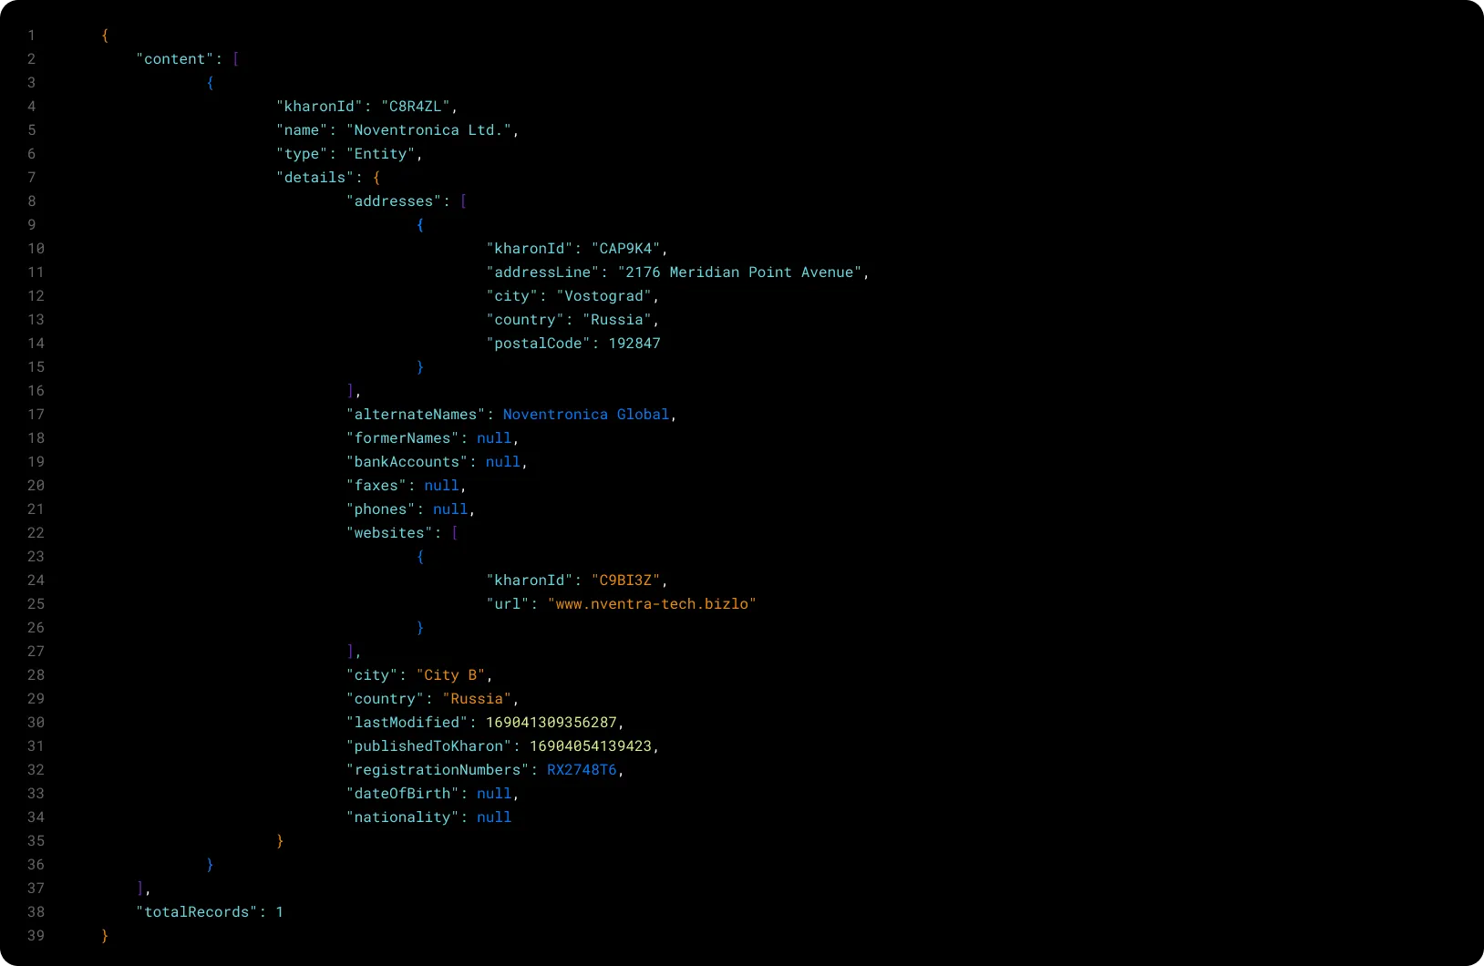Select the type value "Entity"
Screen dimensions: 1484x966
click(x=380, y=154)
